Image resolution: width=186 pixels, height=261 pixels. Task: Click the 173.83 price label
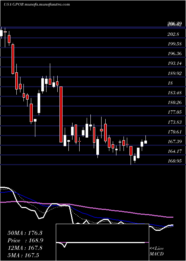coord(174,122)
